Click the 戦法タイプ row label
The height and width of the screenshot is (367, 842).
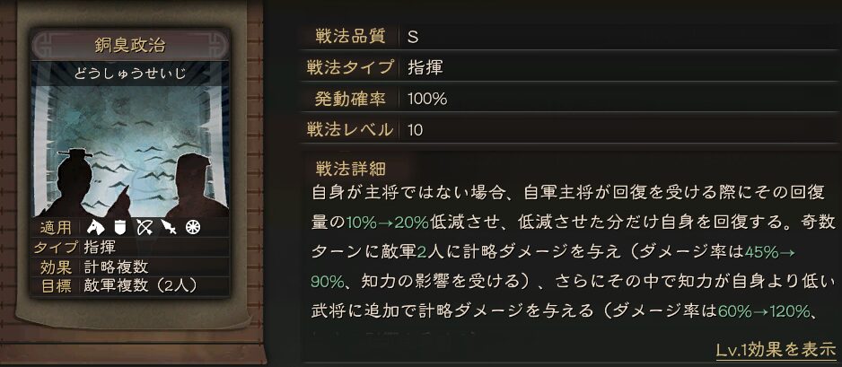350,67
